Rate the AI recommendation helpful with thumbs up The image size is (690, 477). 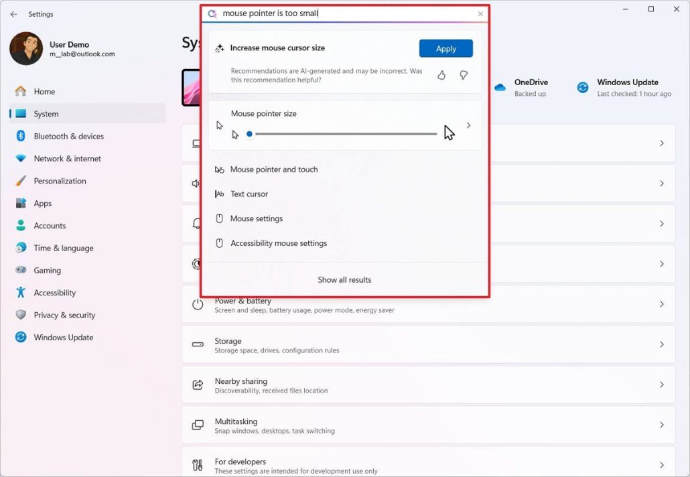(x=441, y=75)
